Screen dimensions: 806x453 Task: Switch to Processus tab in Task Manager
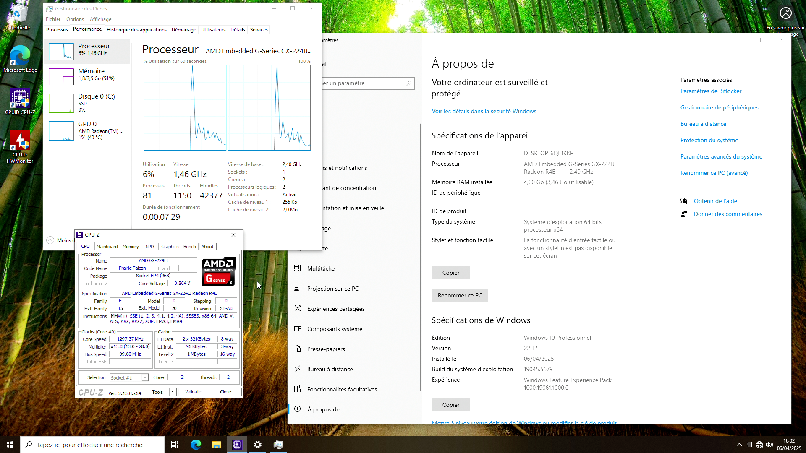[57, 30]
